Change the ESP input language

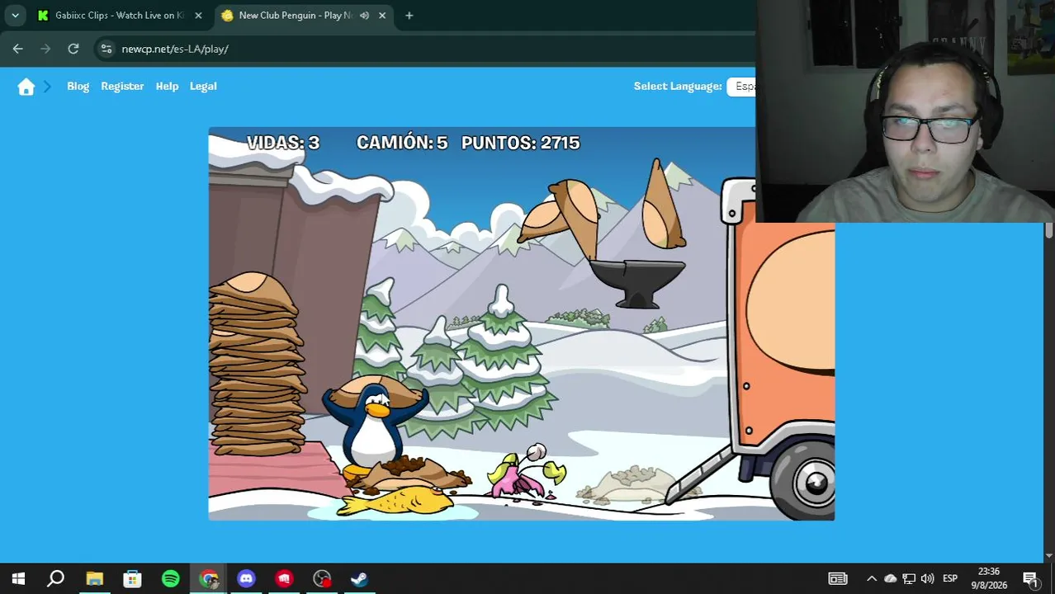click(x=950, y=578)
